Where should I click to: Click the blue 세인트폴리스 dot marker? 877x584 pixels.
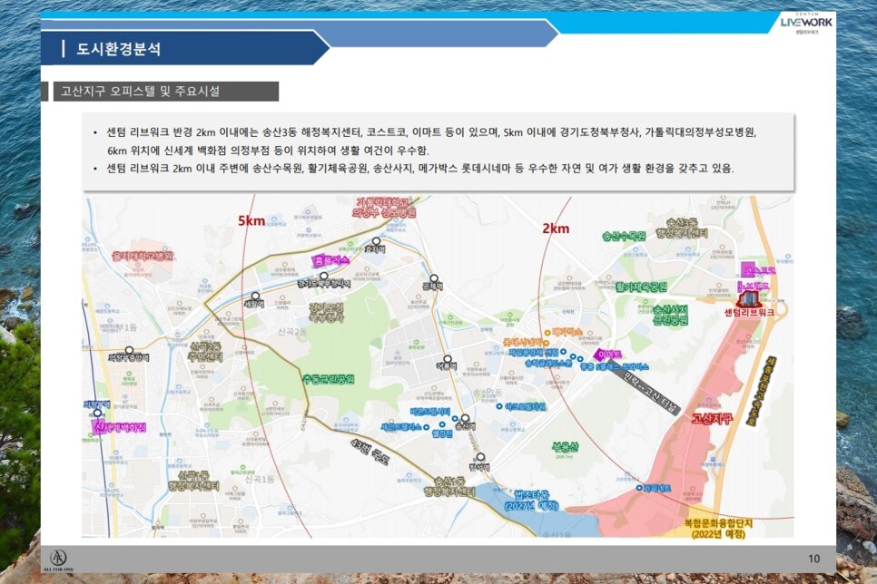point(426,427)
